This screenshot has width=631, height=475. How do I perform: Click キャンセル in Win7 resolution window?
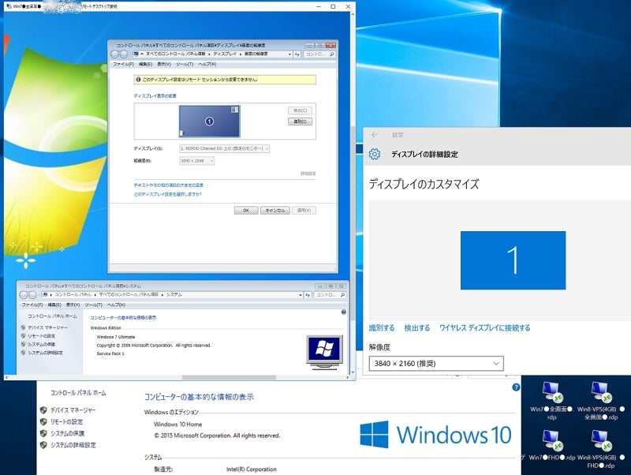tap(274, 211)
